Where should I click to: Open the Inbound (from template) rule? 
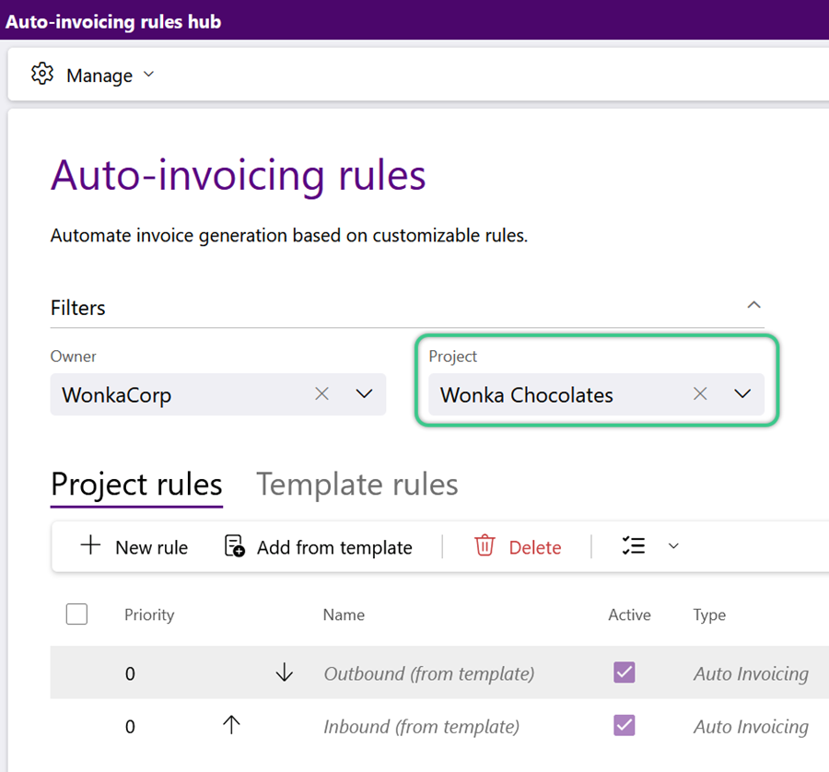[421, 727]
